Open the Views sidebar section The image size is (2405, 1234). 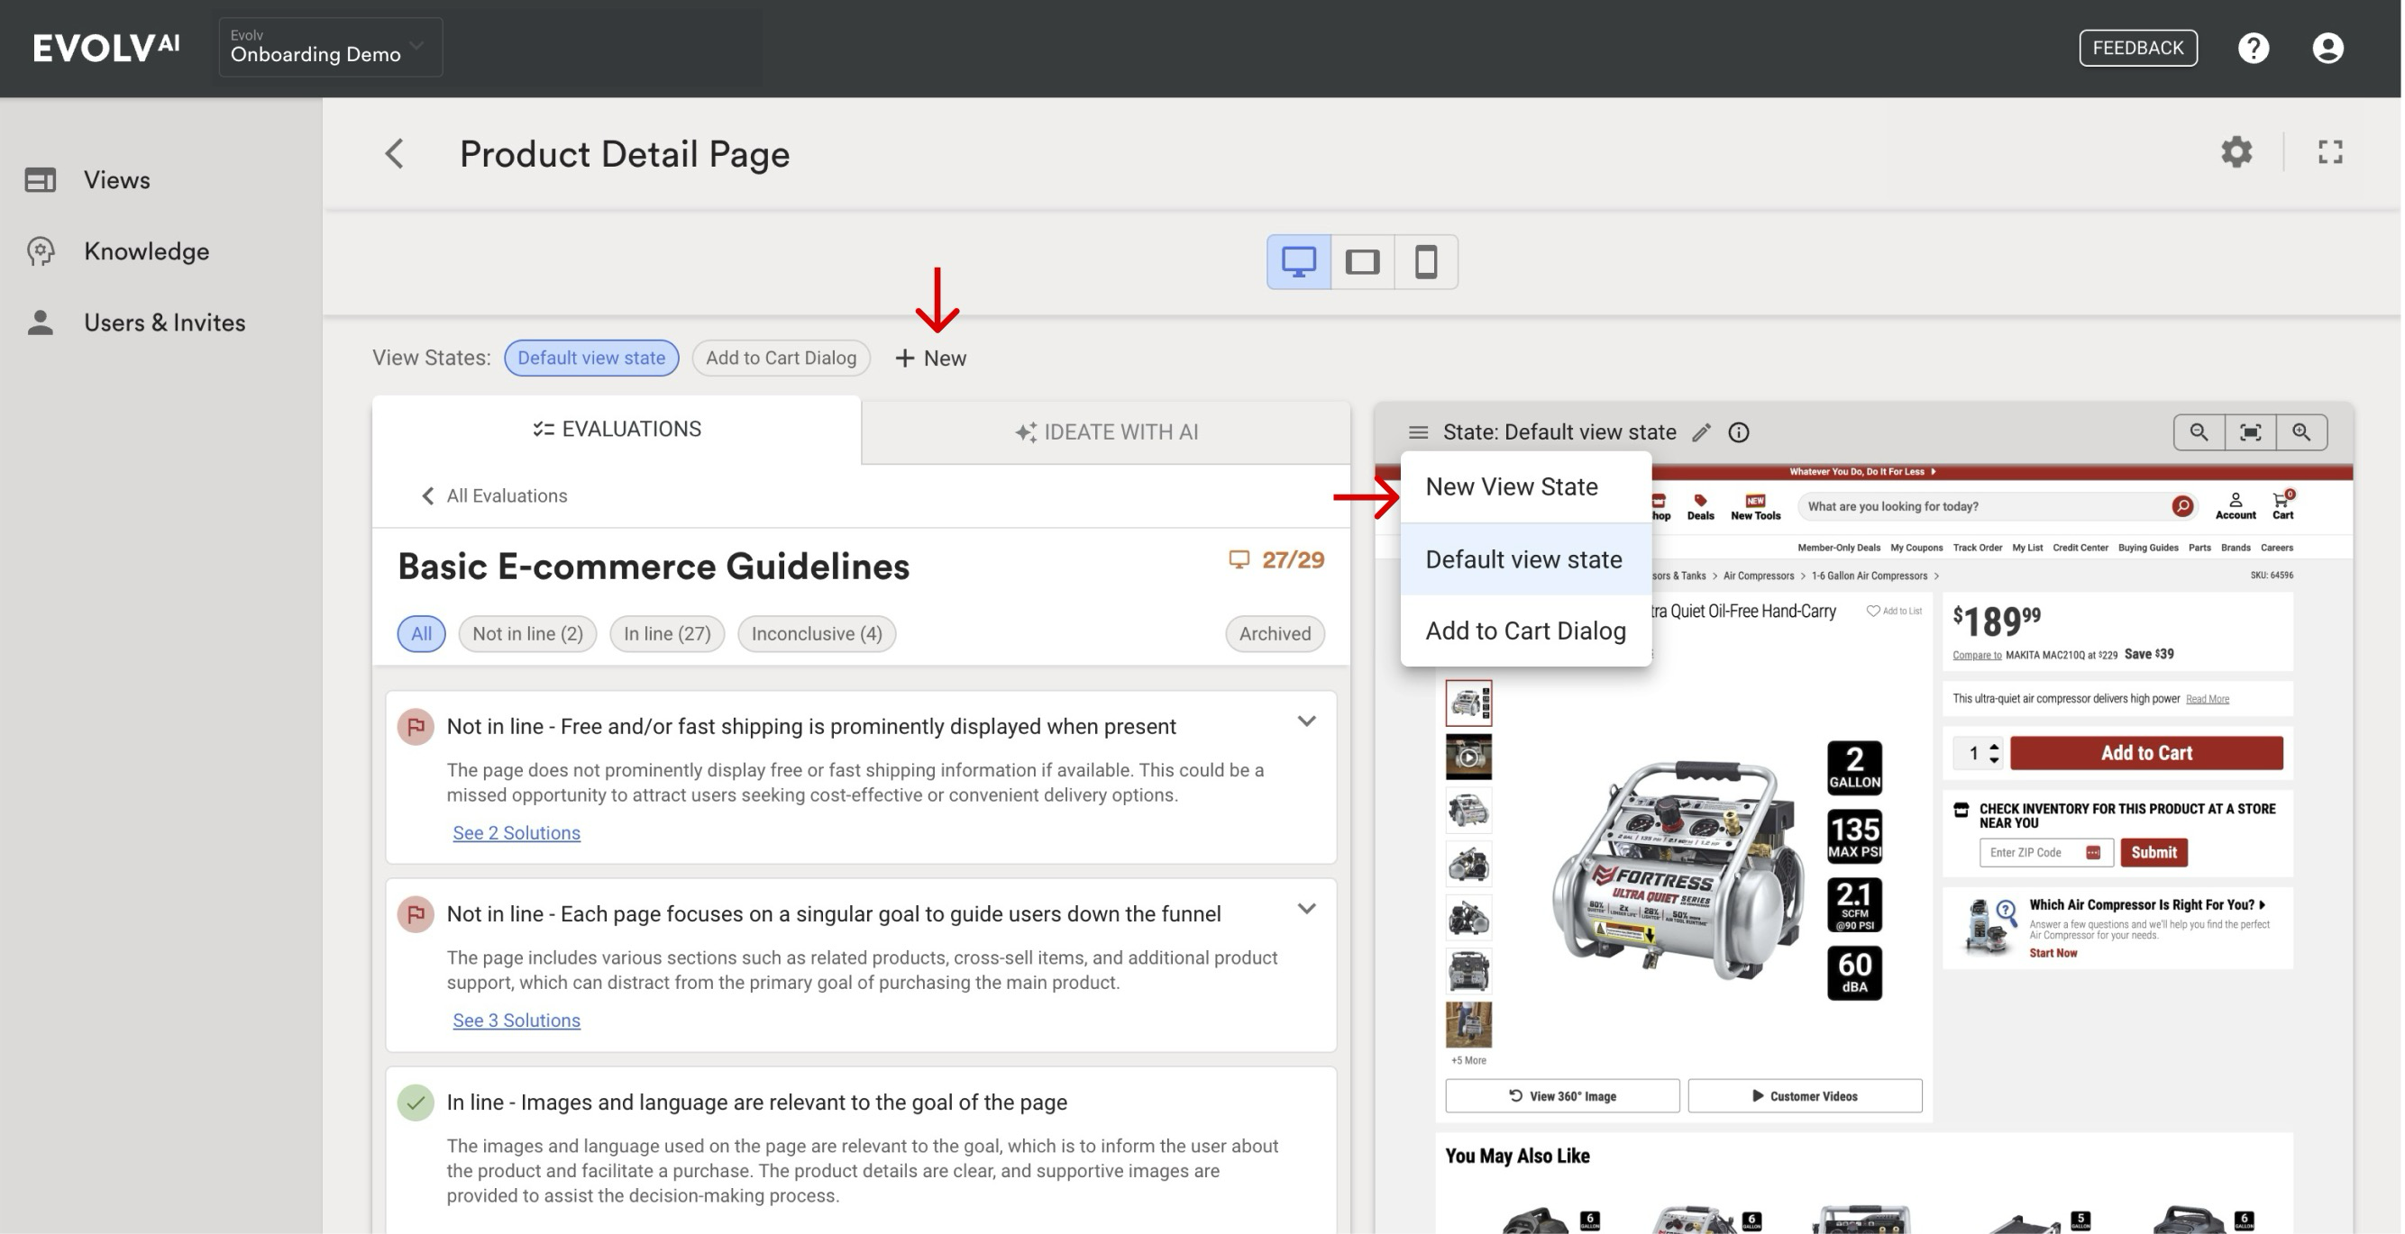(87, 179)
